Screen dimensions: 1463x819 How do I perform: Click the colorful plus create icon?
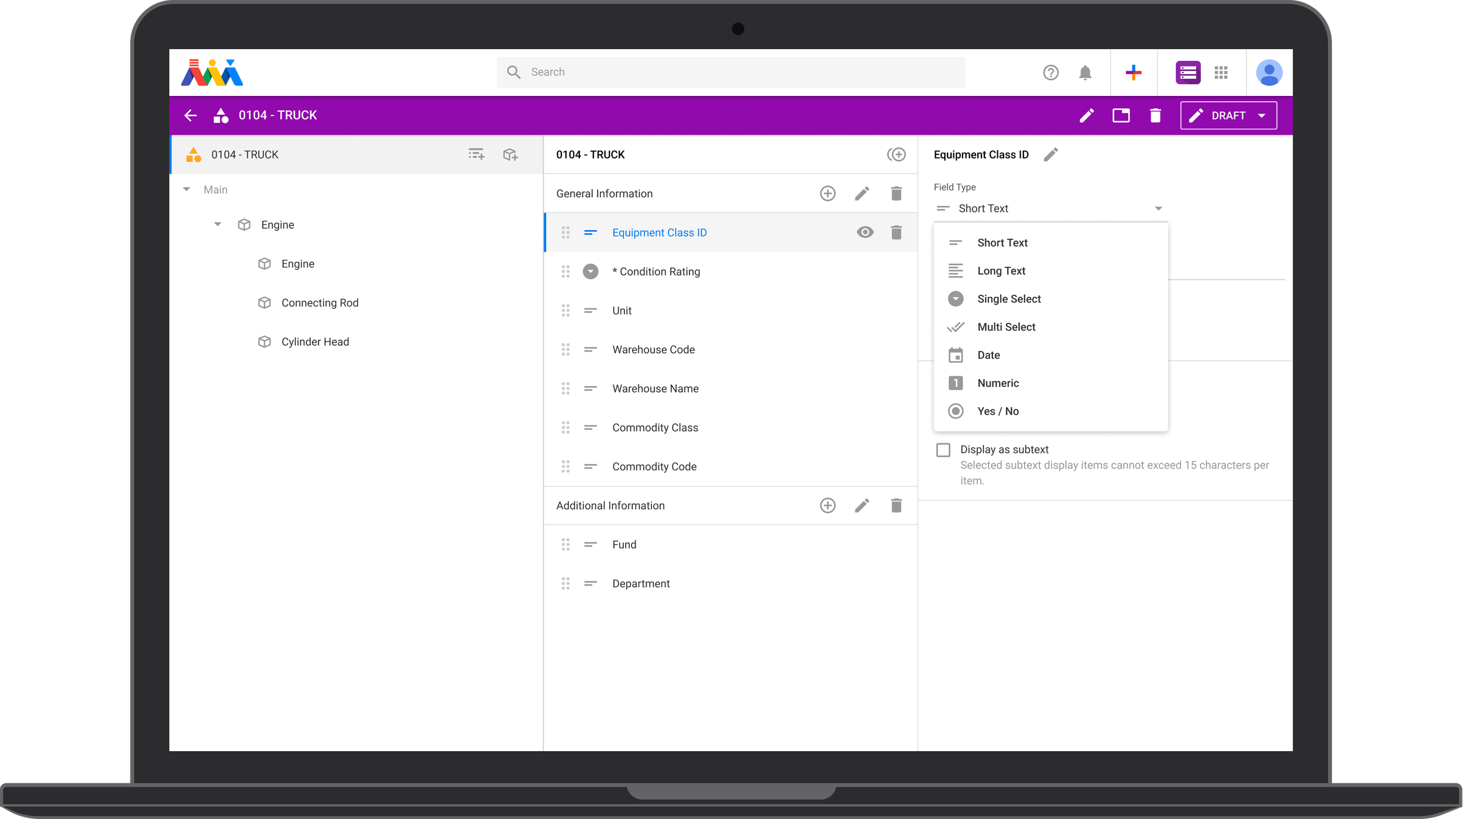point(1134,73)
